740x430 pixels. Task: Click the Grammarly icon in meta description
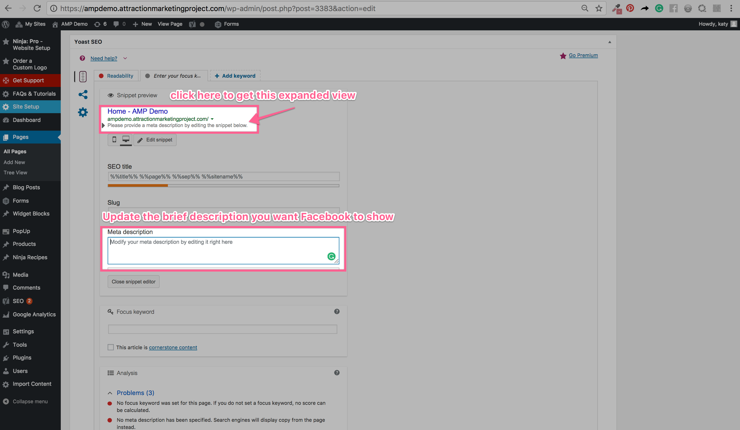(331, 256)
